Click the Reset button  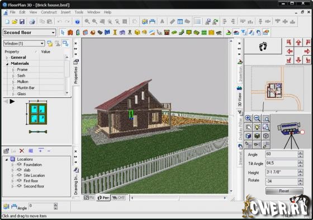284,191
